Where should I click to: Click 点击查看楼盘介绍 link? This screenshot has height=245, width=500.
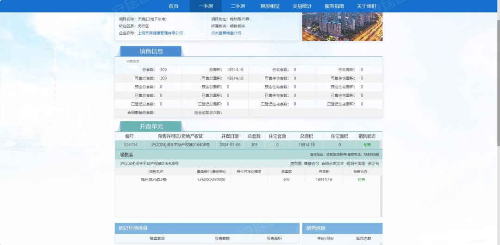pyautogui.click(x=226, y=33)
